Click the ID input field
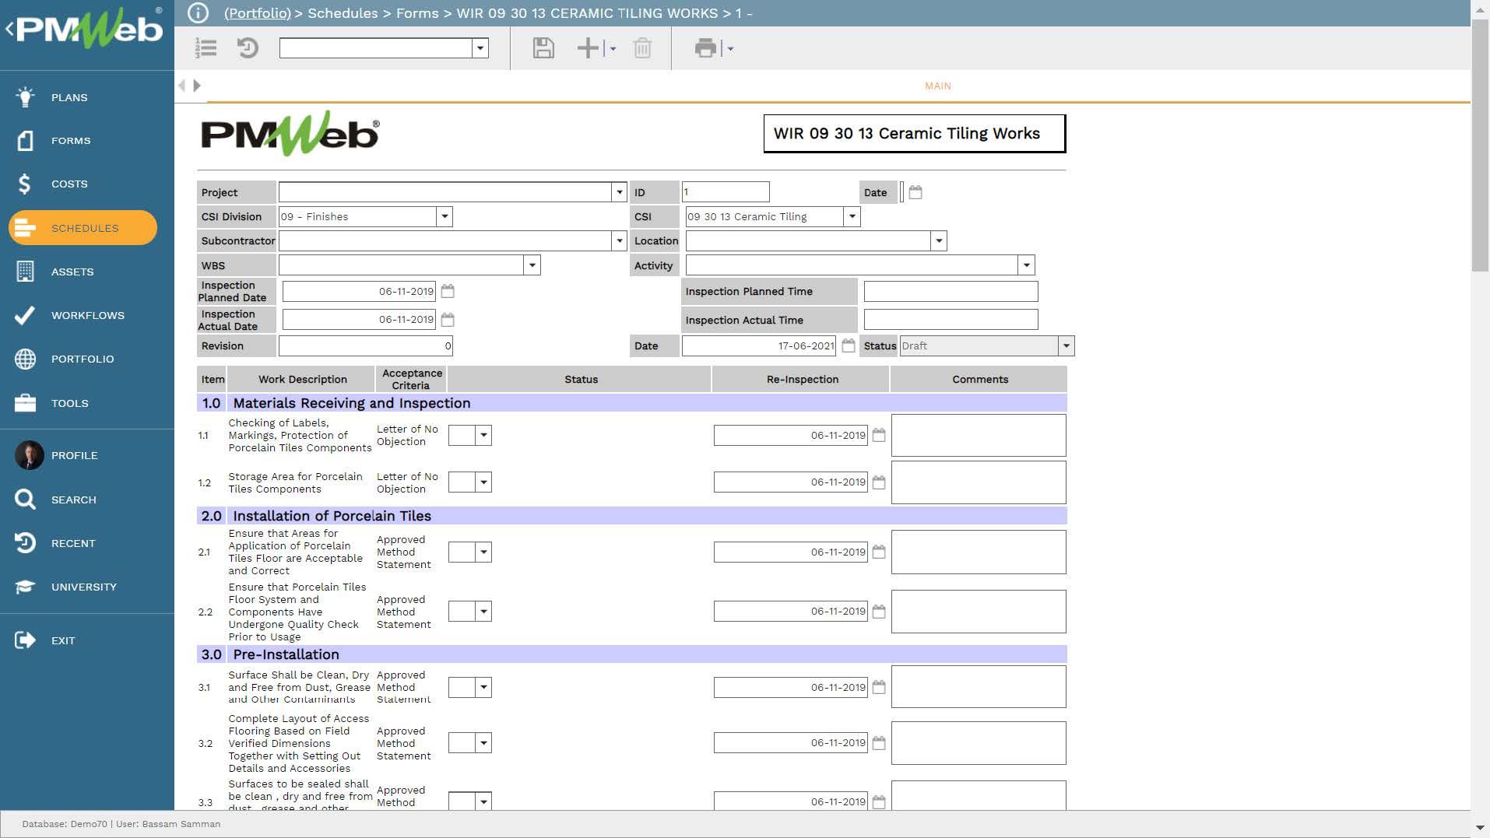The width and height of the screenshot is (1490, 838). pos(726,192)
